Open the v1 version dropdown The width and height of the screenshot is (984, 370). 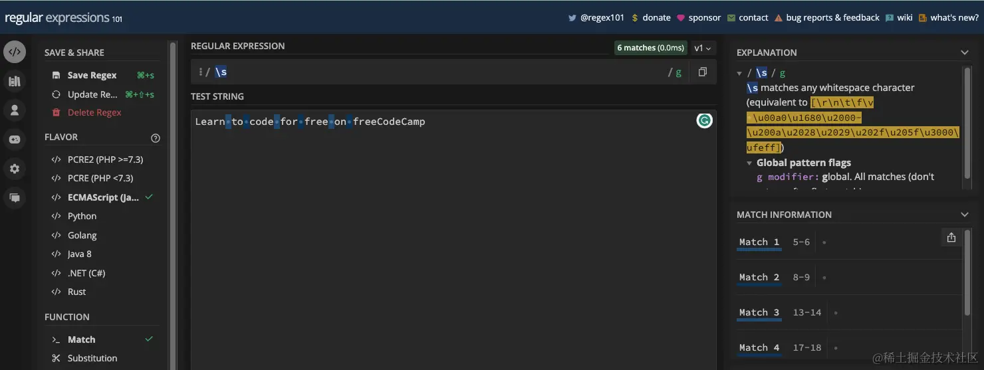tap(703, 48)
